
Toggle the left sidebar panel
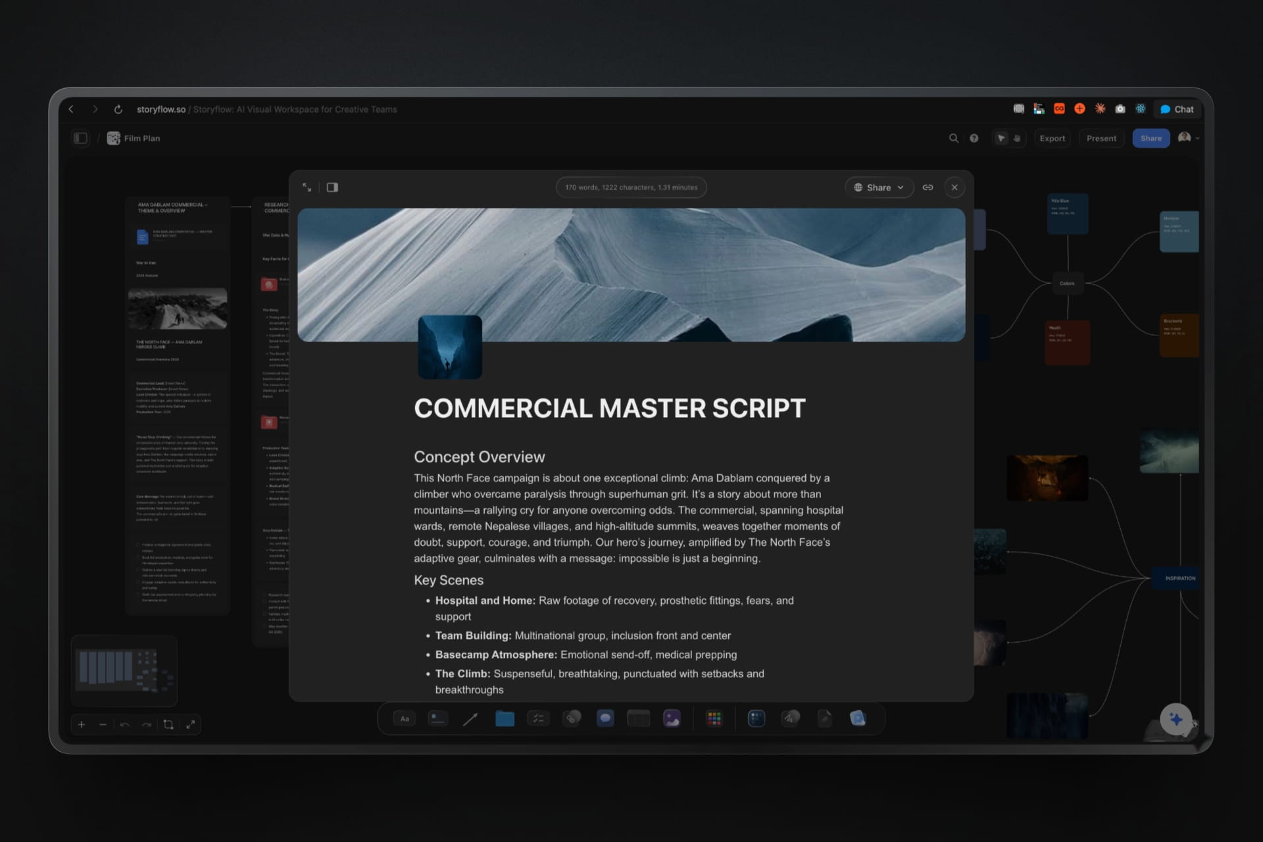point(80,138)
